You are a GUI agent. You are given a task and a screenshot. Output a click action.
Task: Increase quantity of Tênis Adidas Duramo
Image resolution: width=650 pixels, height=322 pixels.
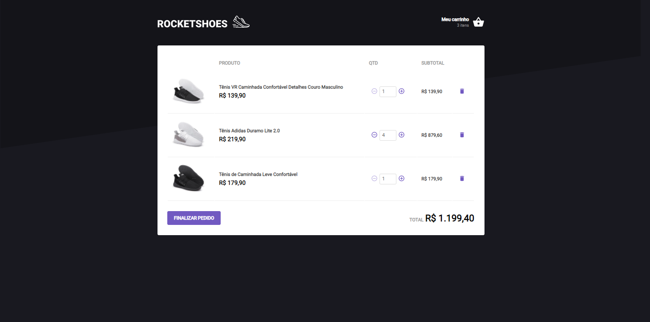401,135
